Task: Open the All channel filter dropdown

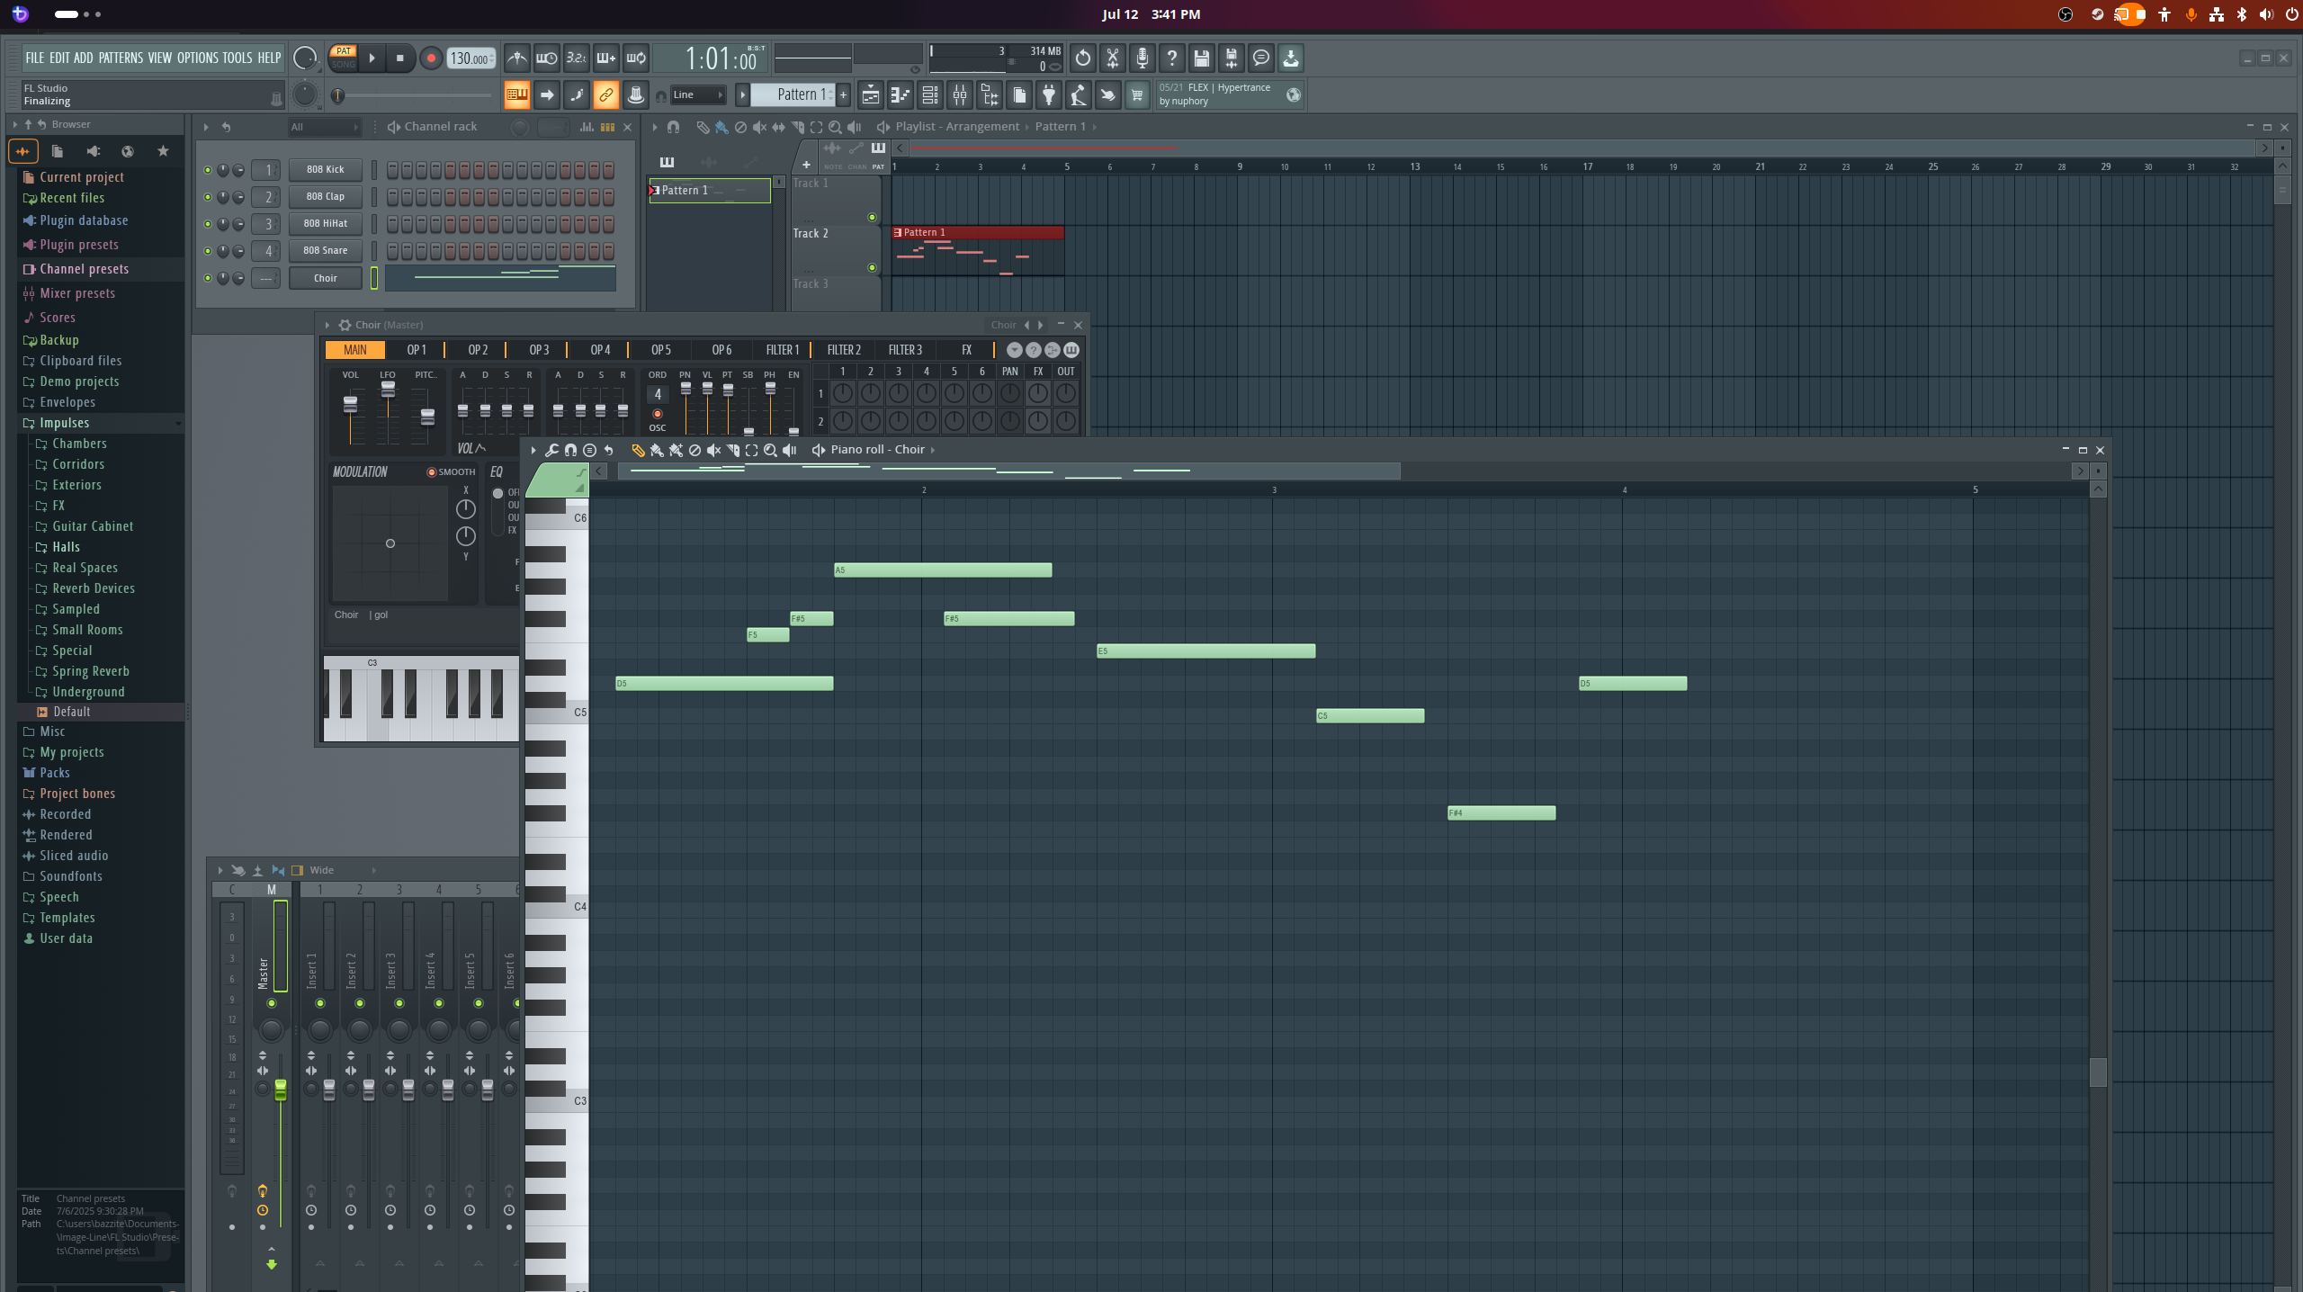Action: (x=324, y=127)
